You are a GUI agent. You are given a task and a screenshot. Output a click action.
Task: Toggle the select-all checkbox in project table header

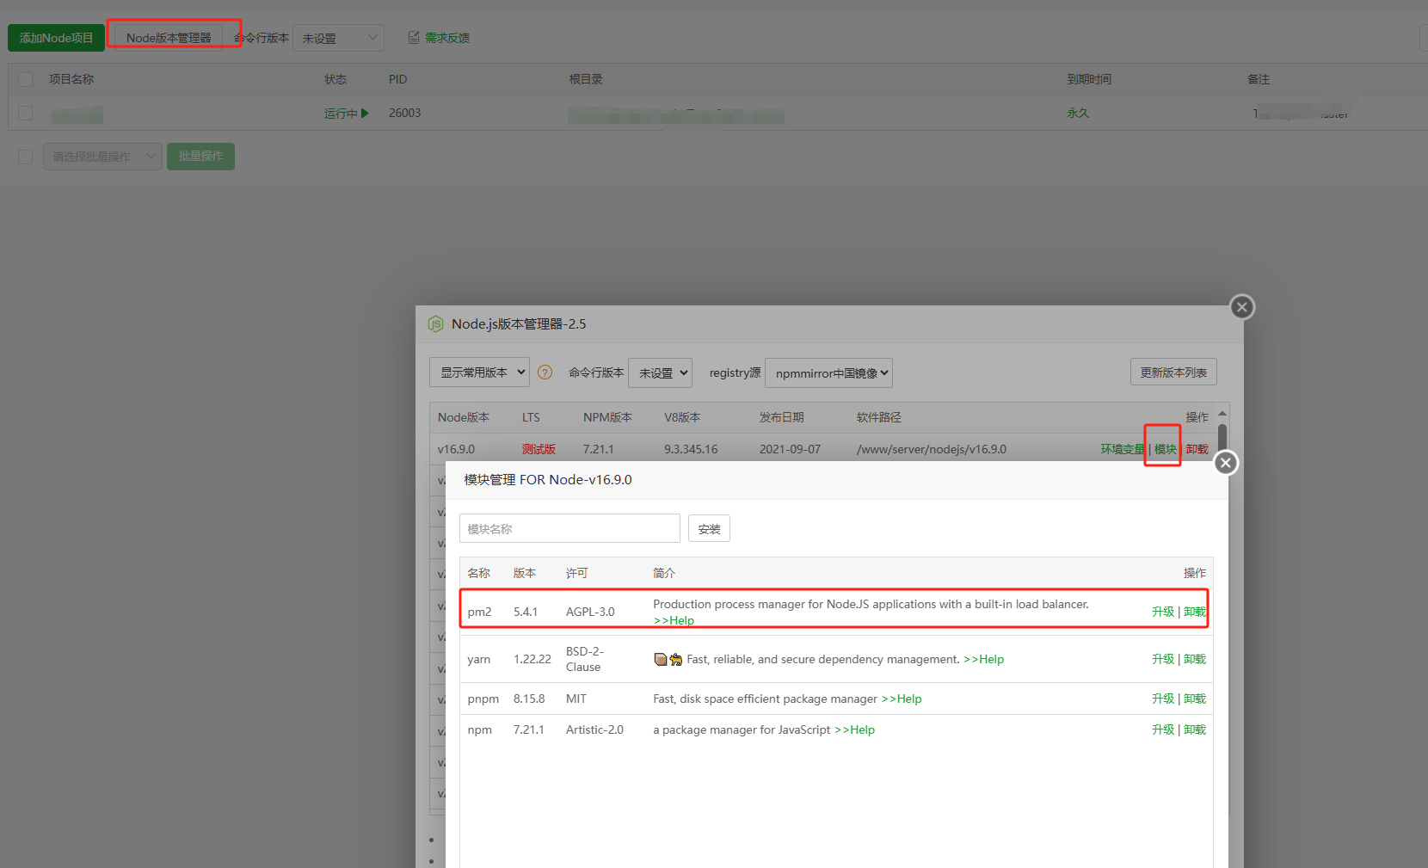coord(26,79)
